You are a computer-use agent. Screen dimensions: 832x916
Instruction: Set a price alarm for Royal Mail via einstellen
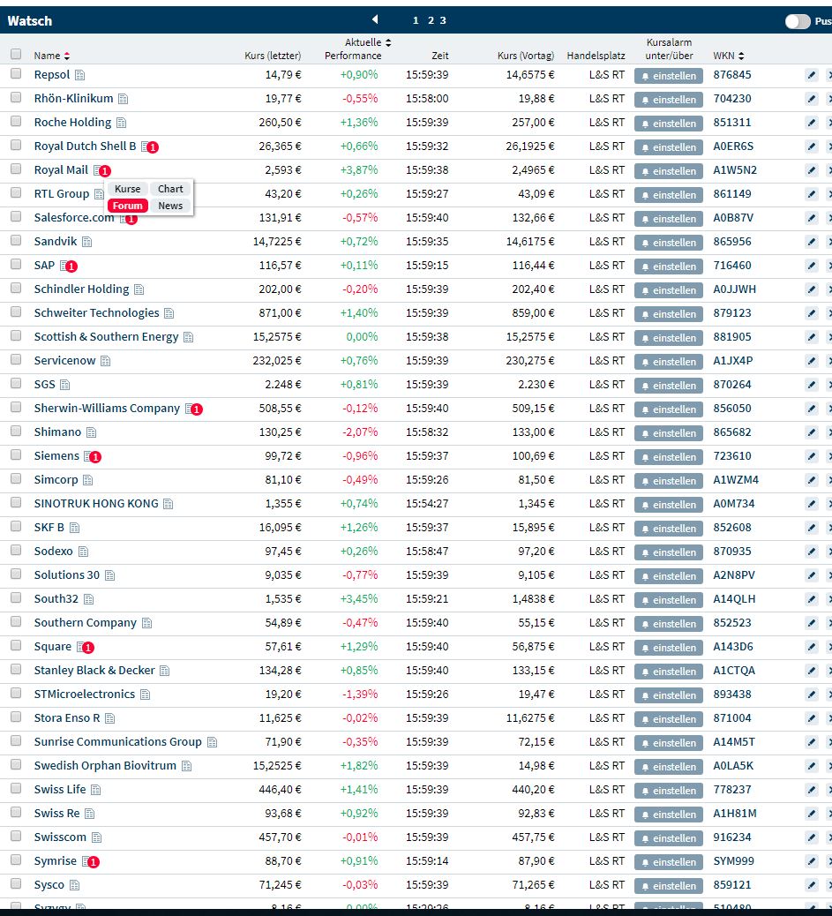[669, 171]
